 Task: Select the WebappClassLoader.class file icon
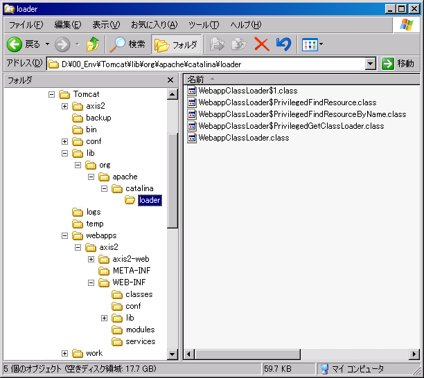click(x=192, y=138)
